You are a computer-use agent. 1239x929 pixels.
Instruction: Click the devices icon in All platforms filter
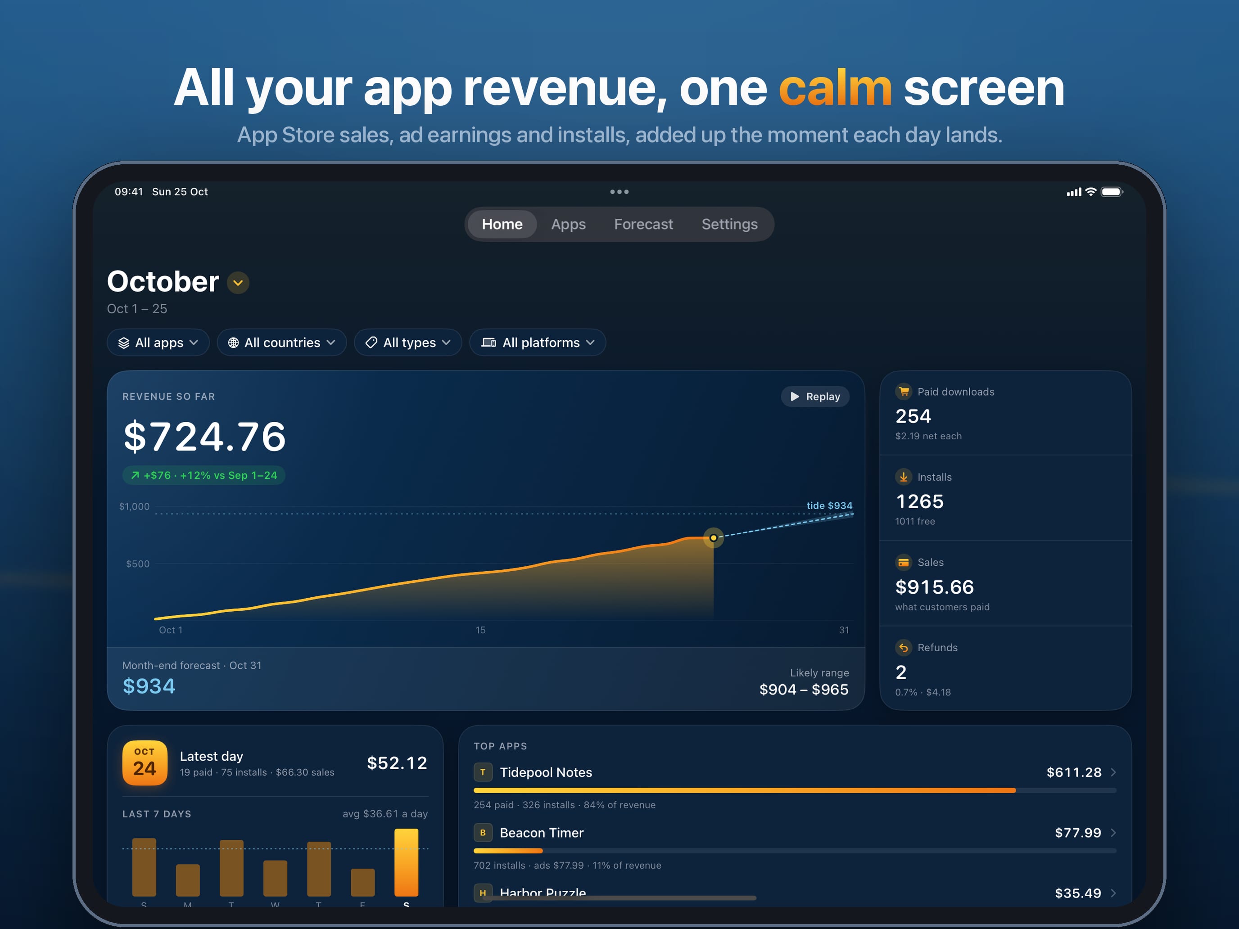tap(488, 343)
